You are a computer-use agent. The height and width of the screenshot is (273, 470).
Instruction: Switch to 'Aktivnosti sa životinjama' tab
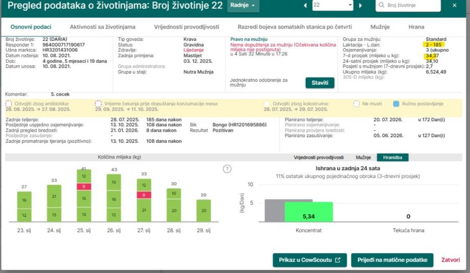(x=97, y=27)
